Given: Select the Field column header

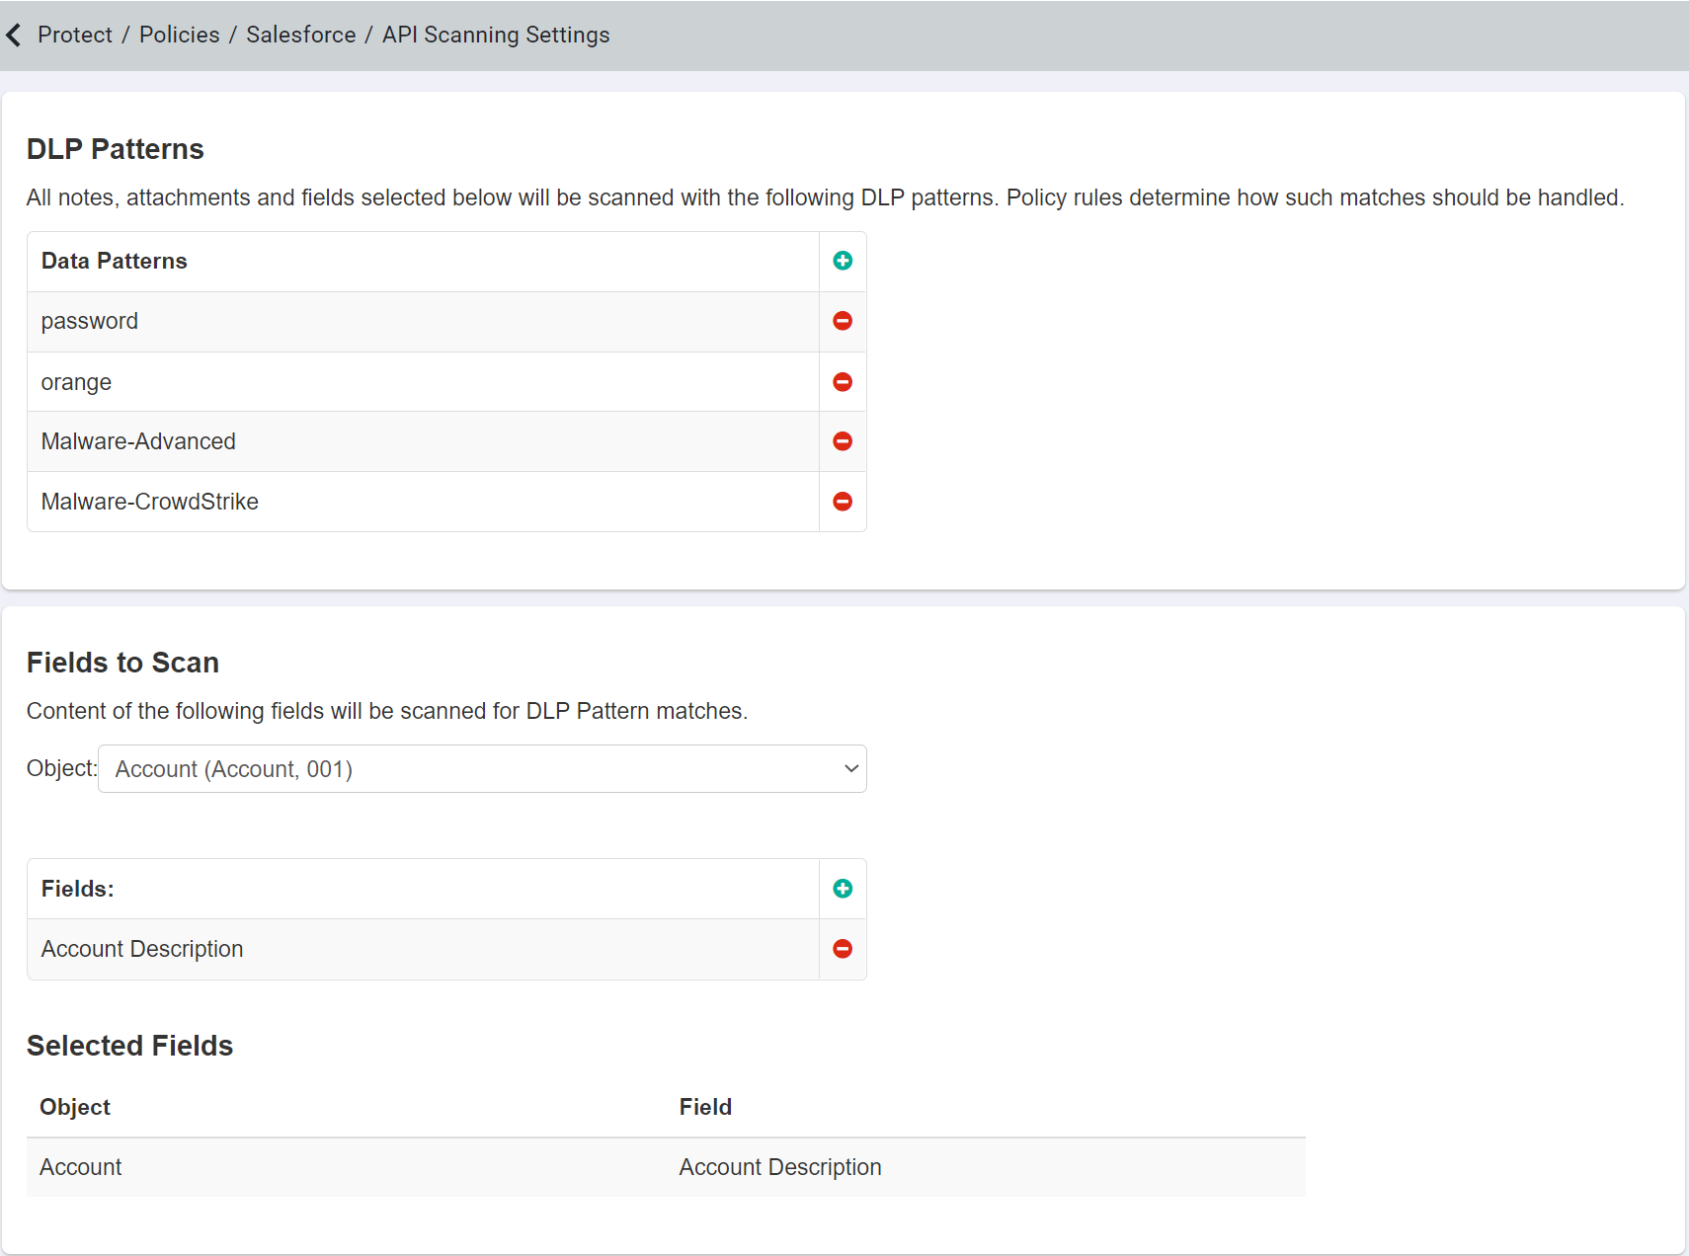Looking at the screenshot, I should (x=705, y=1107).
